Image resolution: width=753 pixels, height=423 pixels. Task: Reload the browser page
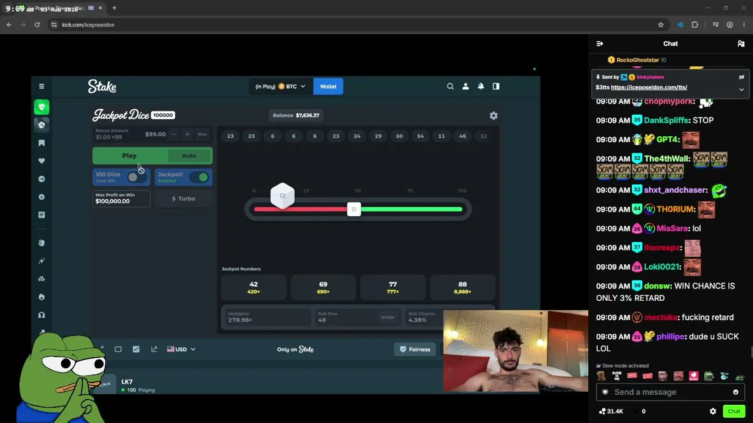click(x=37, y=25)
